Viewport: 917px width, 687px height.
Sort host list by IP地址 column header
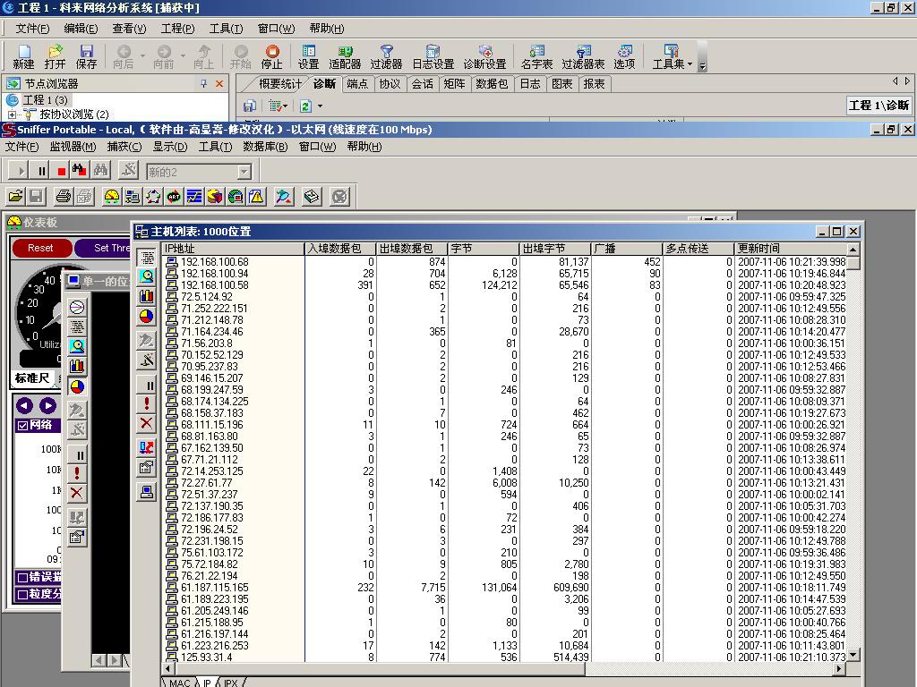(233, 249)
